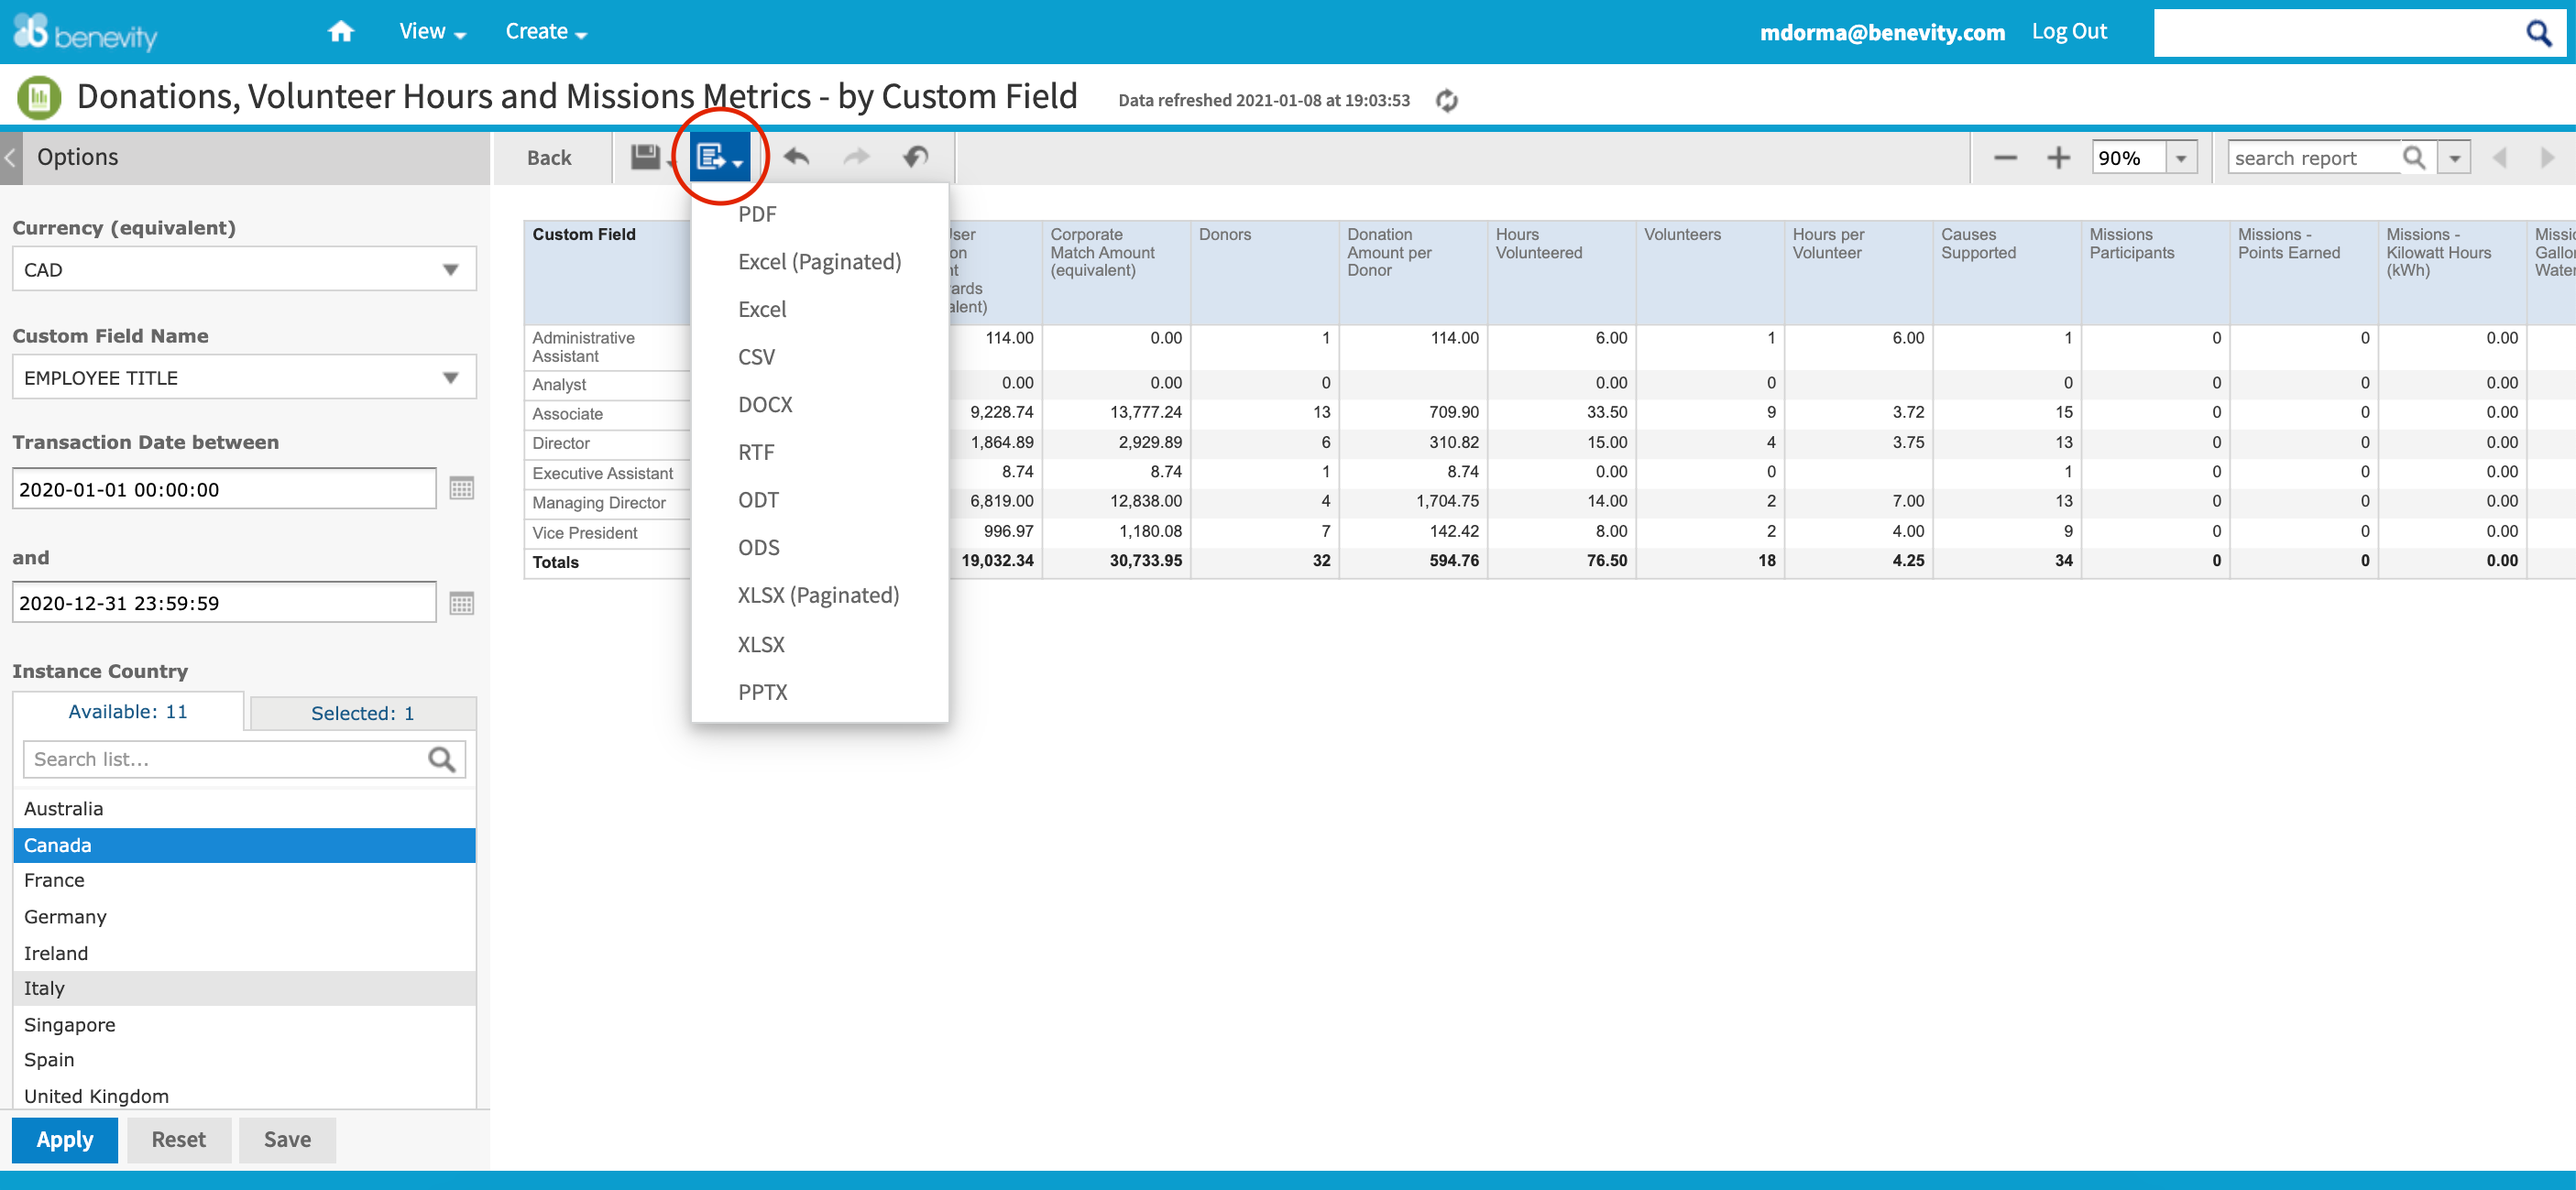Select Singapore in the country list
The image size is (2576, 1190).
pyautogui.click(x=244, y=1024)
